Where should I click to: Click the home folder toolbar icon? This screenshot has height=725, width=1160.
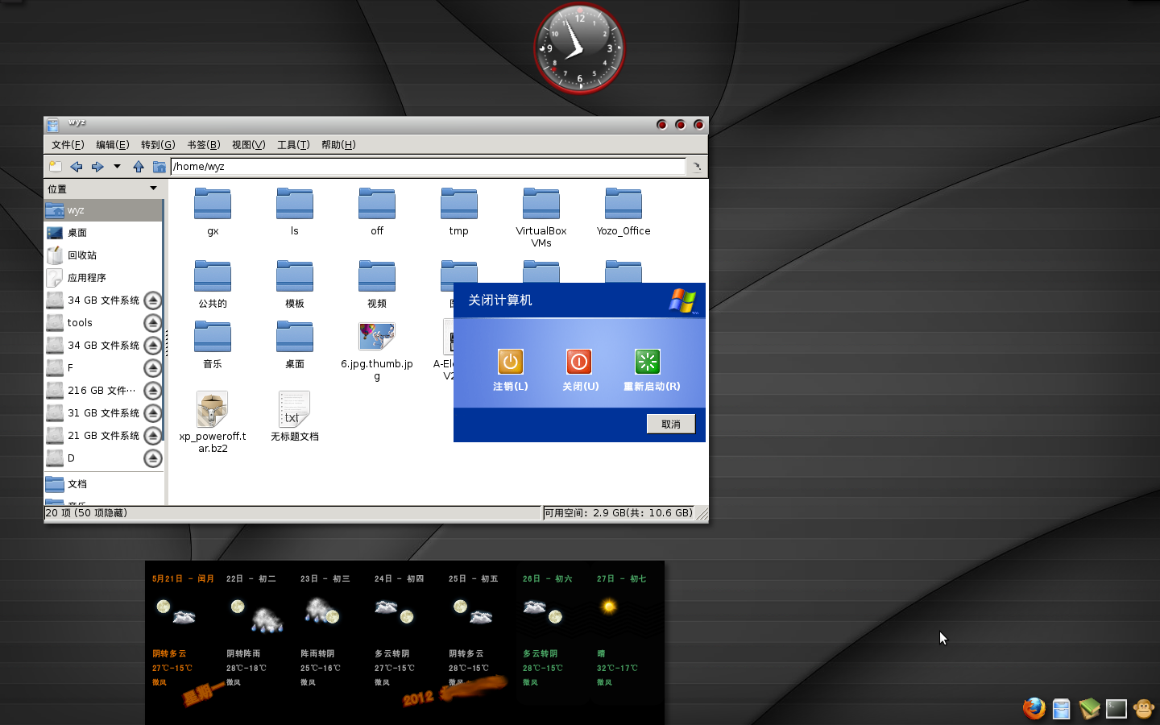point(159,167)
